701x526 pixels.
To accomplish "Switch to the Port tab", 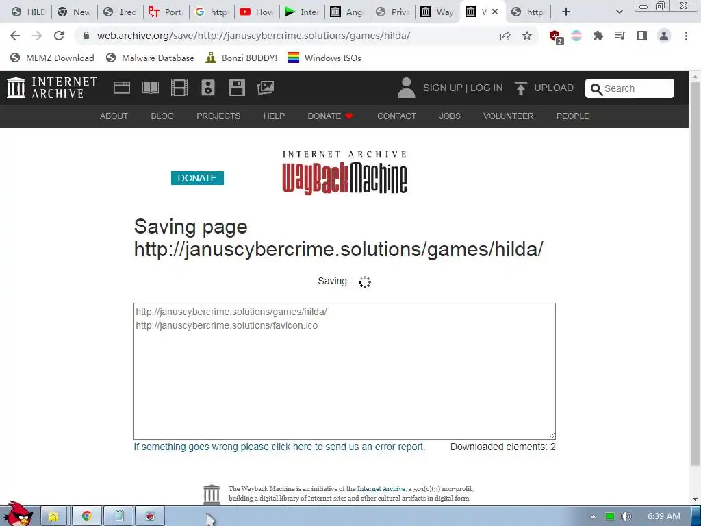I will 166,12.
